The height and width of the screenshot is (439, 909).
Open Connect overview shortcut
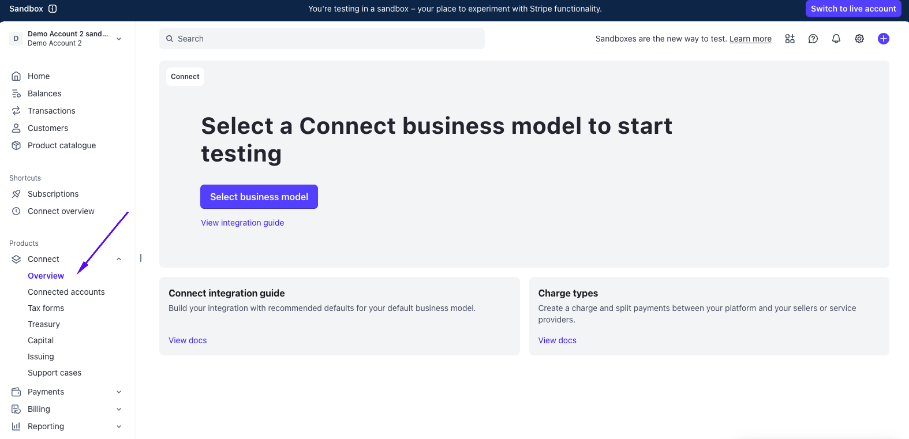[61, 211]
